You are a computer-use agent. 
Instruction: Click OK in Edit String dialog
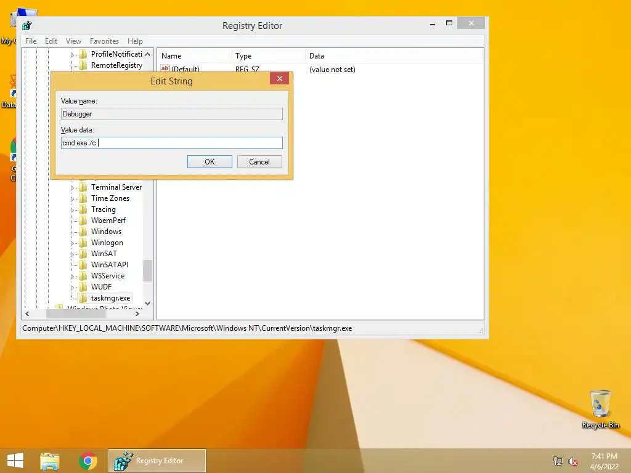point(210,162)
